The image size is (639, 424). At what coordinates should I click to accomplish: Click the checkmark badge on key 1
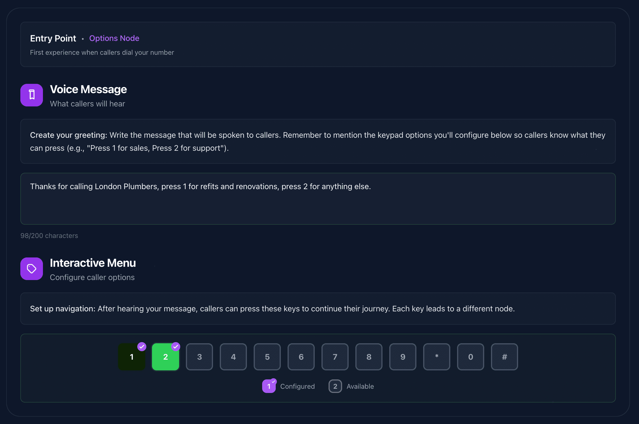(x=142, y=346)
